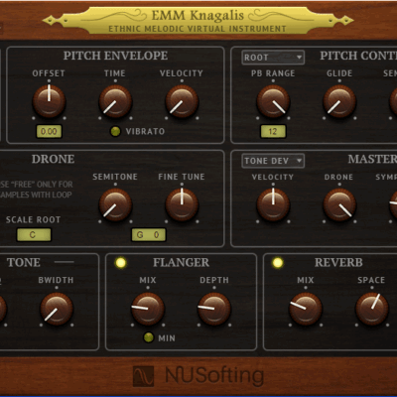Click the GLIDE knob

point(339,101)
